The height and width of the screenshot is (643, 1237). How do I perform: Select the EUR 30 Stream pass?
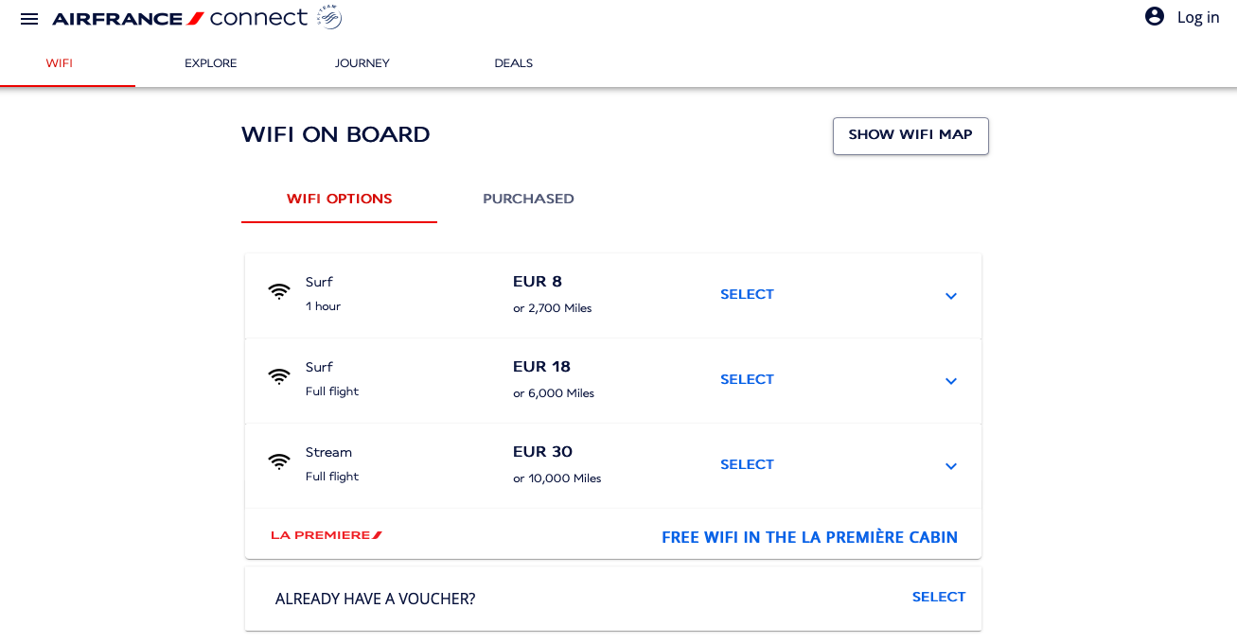tap(747, 464)
